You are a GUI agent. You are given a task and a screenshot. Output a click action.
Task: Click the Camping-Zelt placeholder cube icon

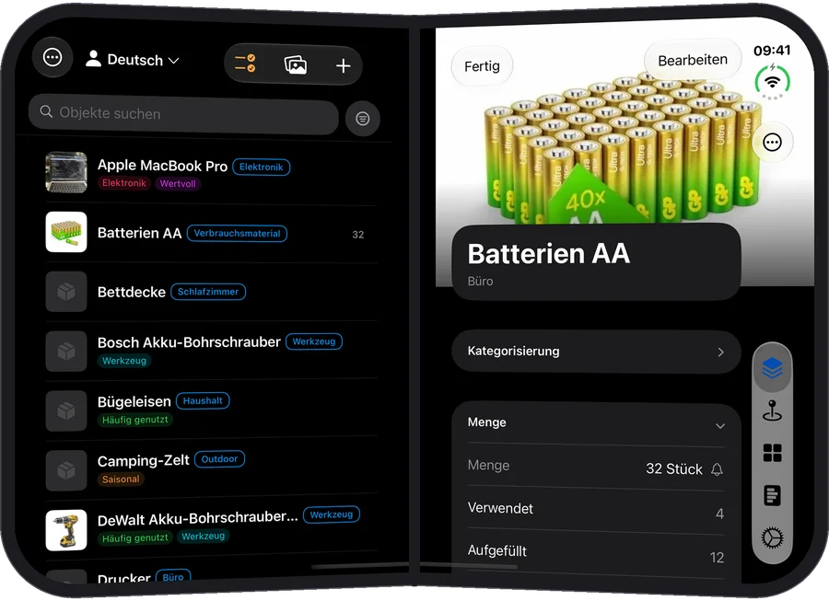(x=66, y=470)
